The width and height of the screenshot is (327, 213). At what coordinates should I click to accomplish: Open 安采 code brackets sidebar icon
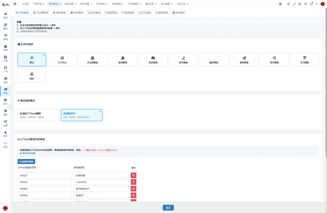click(5, 145)
